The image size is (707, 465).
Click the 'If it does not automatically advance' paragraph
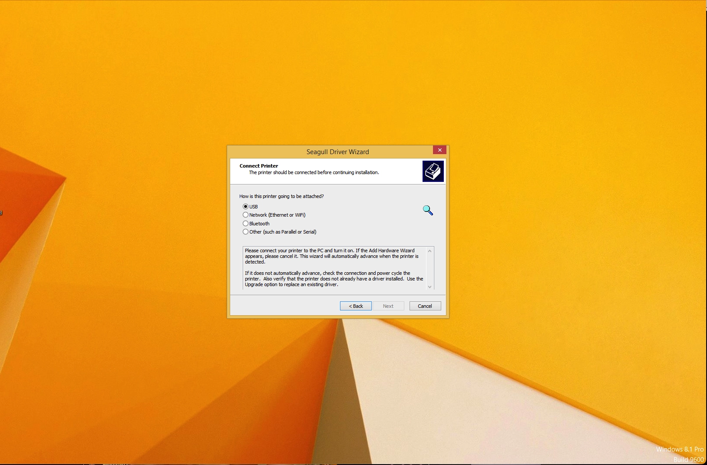click(334, 279)
